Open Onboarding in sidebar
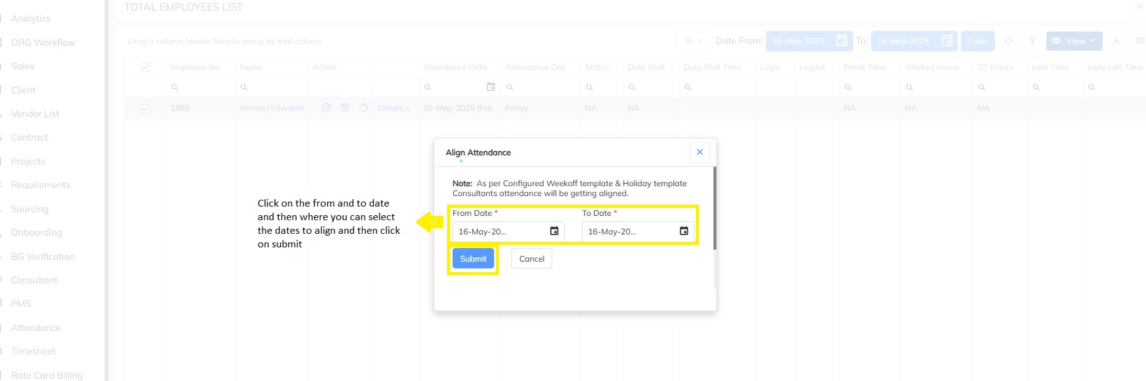The width and height of the screenshot is (1146, 381). 37,233
